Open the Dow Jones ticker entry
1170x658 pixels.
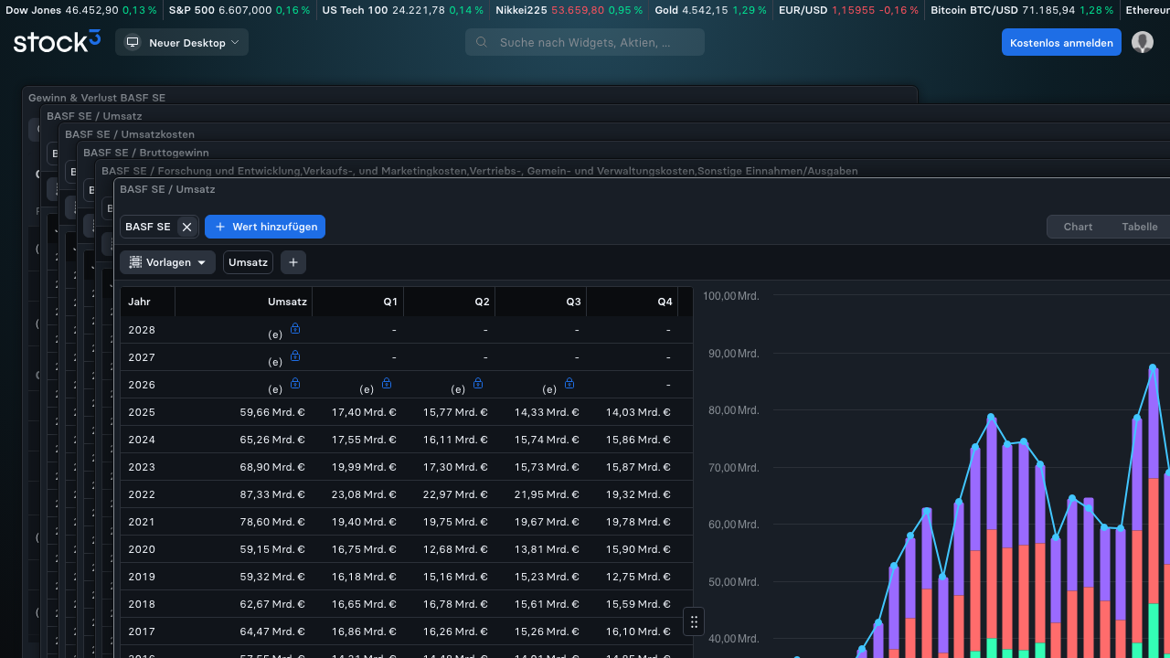point(81,10)
